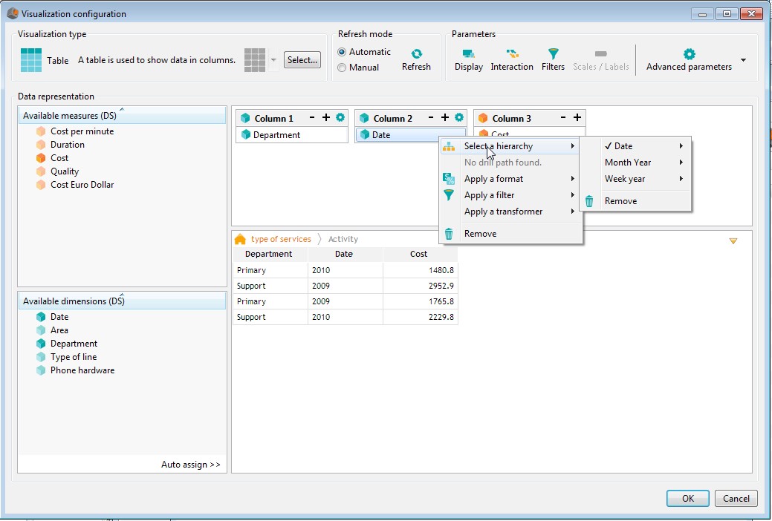Open Apply a transformer submenu

point(510,211)
